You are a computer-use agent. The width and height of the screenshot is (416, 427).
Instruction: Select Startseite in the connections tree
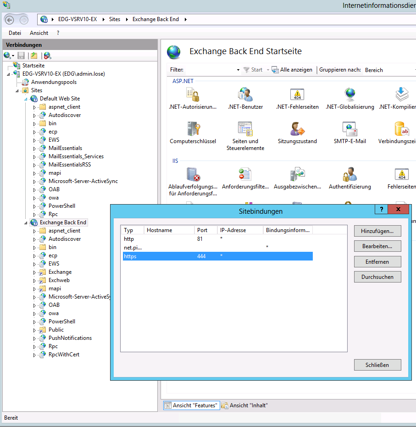click(33, 66)
